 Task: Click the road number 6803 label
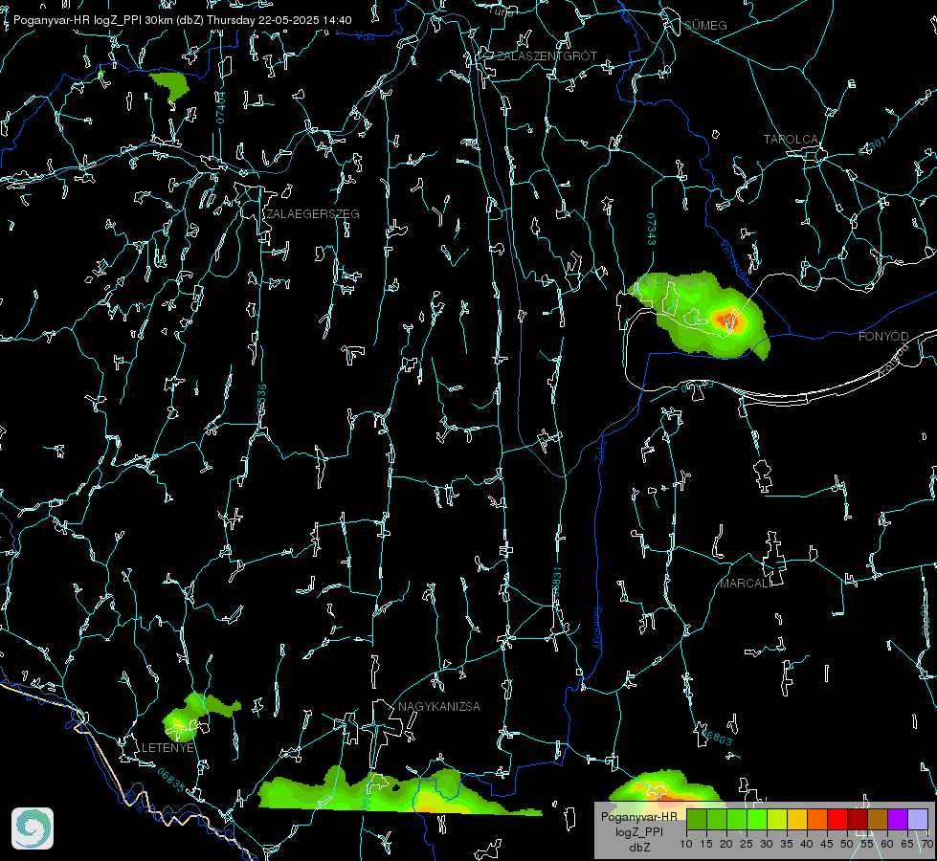click(x=716, y=737)
